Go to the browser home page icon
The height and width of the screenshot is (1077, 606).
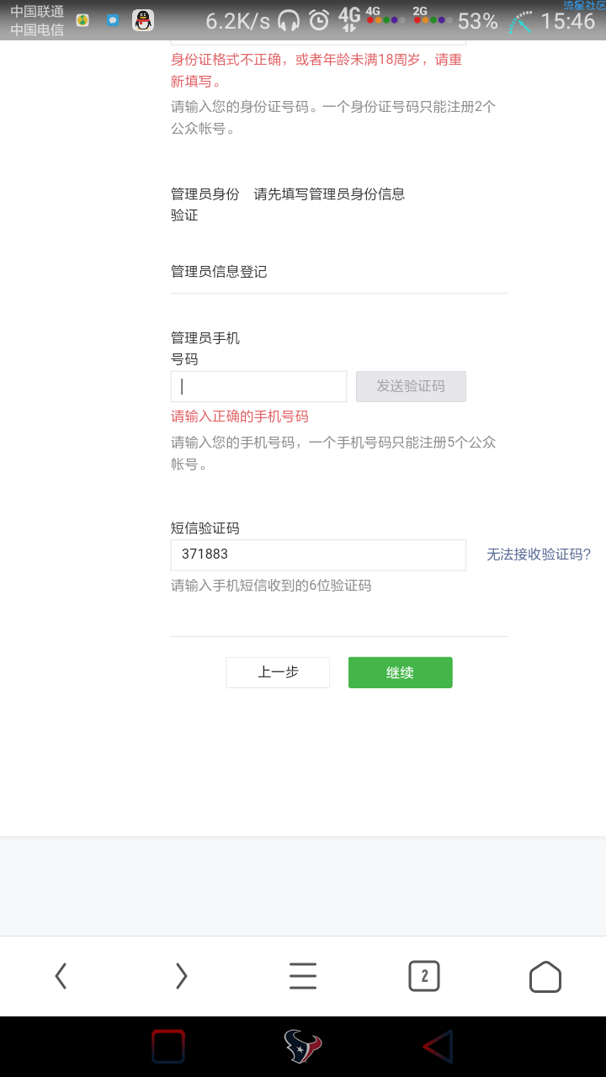545,976
